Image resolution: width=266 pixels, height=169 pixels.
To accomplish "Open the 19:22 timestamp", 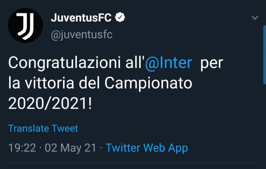I will point(22,148).
